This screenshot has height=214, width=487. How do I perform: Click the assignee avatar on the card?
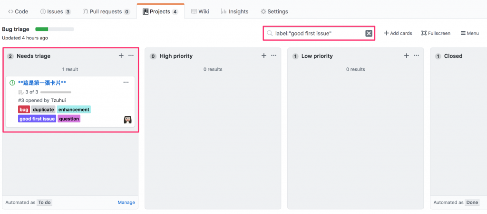click(127, 120)
